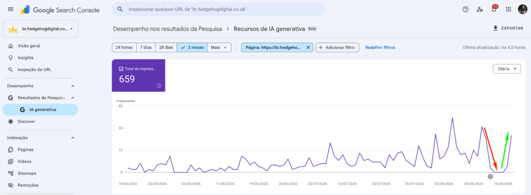Click the Beta badge
This screenshot has height=195, width=531.
pyautogui.click(x=312, y=29)
